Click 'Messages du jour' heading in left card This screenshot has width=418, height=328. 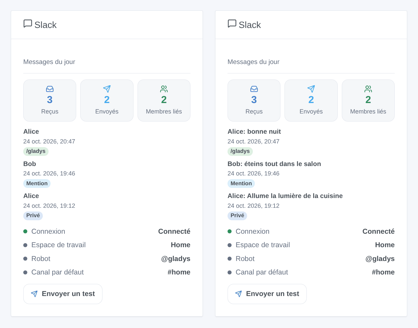click(49, 62)
